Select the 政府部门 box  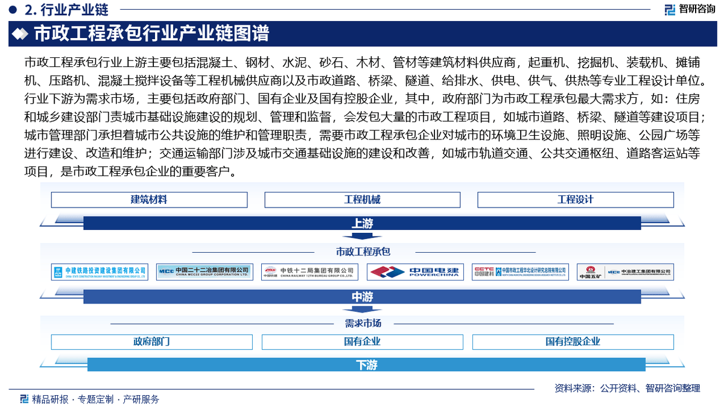click(151, 341)
